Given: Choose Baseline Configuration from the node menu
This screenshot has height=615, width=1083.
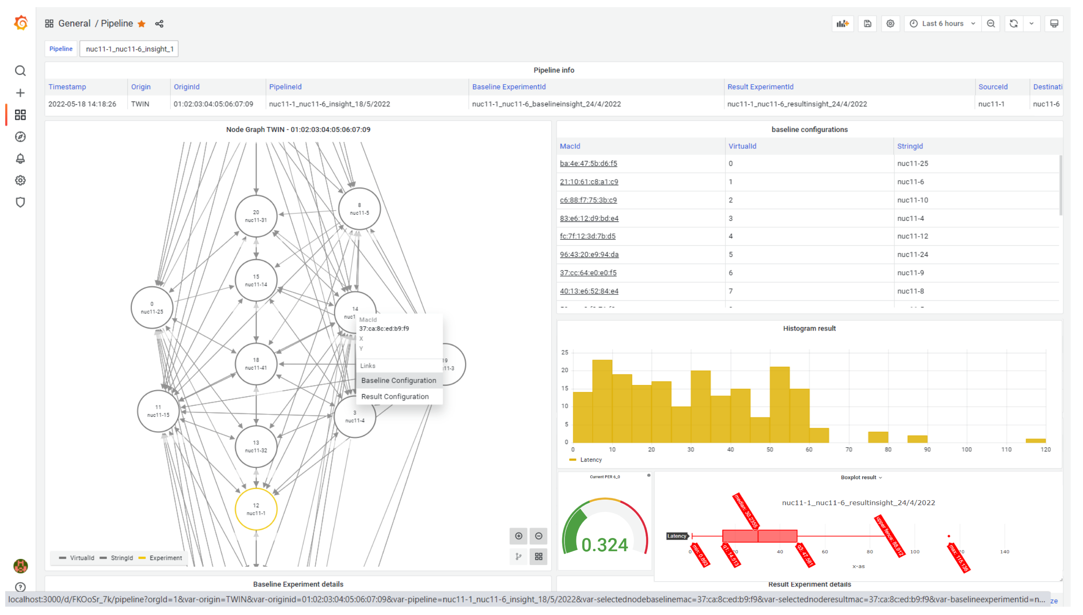Looking at the screenshot, I should point(398,380).
